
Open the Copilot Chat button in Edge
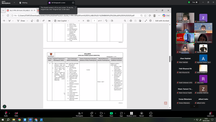[x=166, y=16]
